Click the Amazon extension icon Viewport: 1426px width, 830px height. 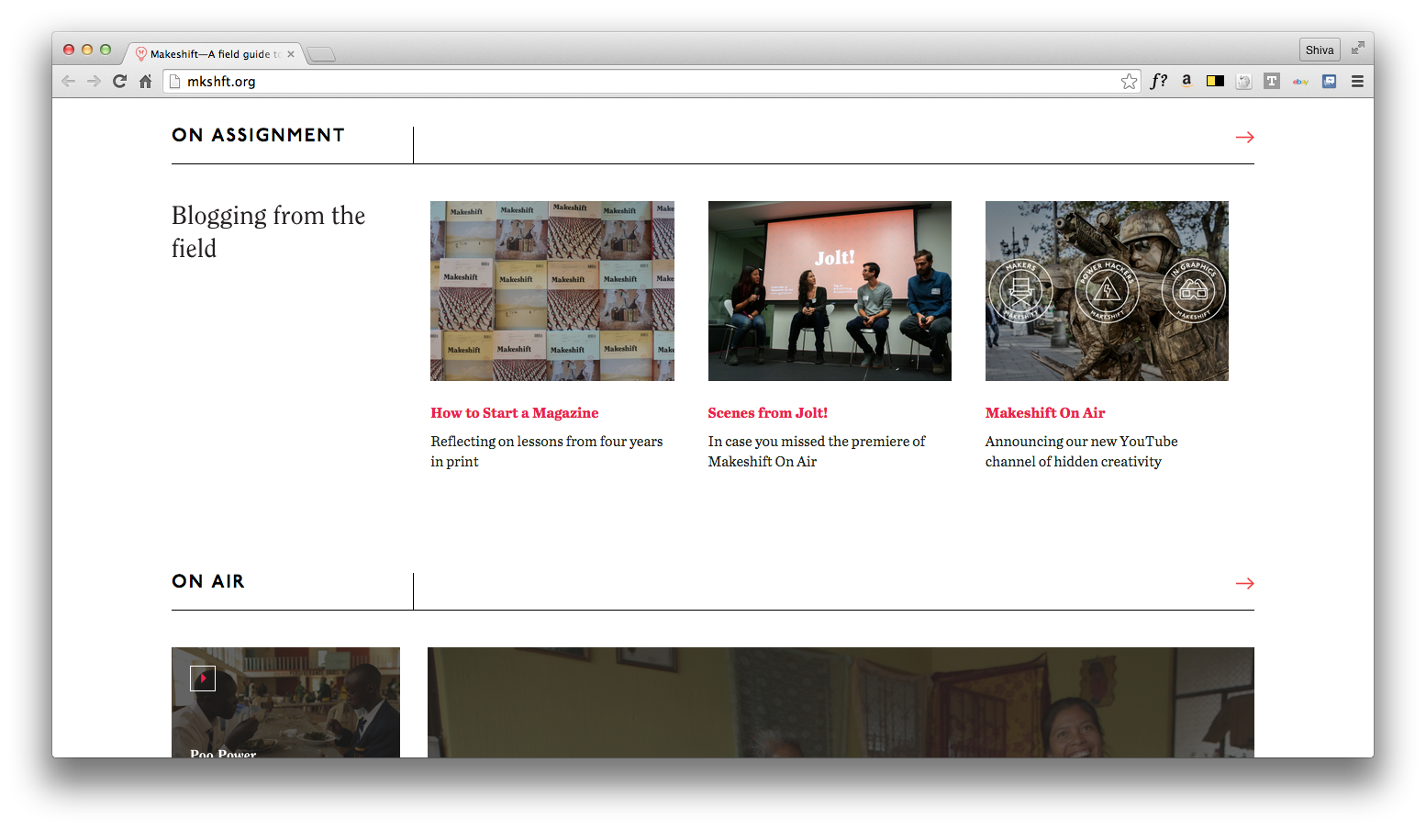click(1186, 81)
